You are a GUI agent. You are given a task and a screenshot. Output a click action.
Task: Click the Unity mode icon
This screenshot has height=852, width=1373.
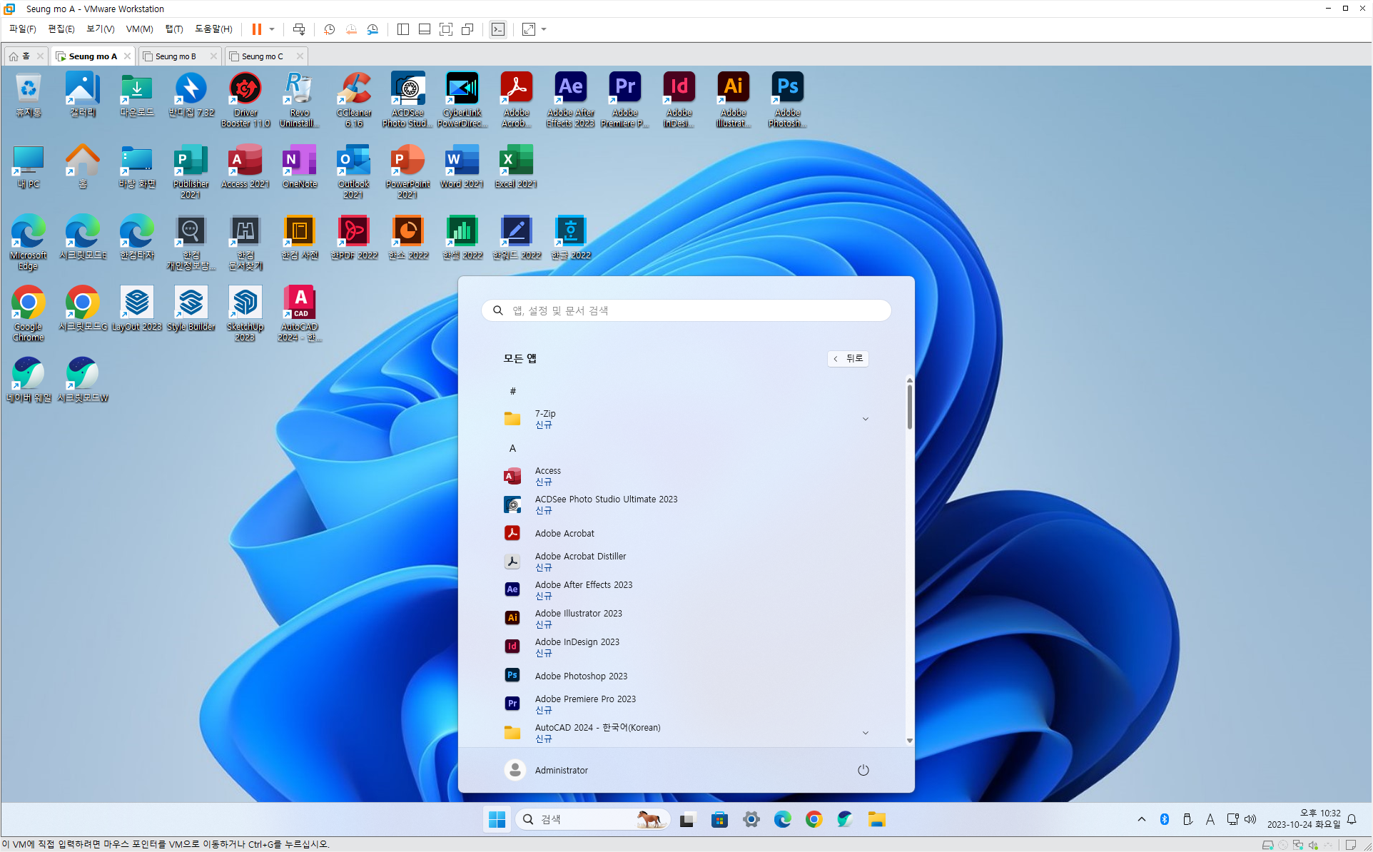[x=467, y=29]
